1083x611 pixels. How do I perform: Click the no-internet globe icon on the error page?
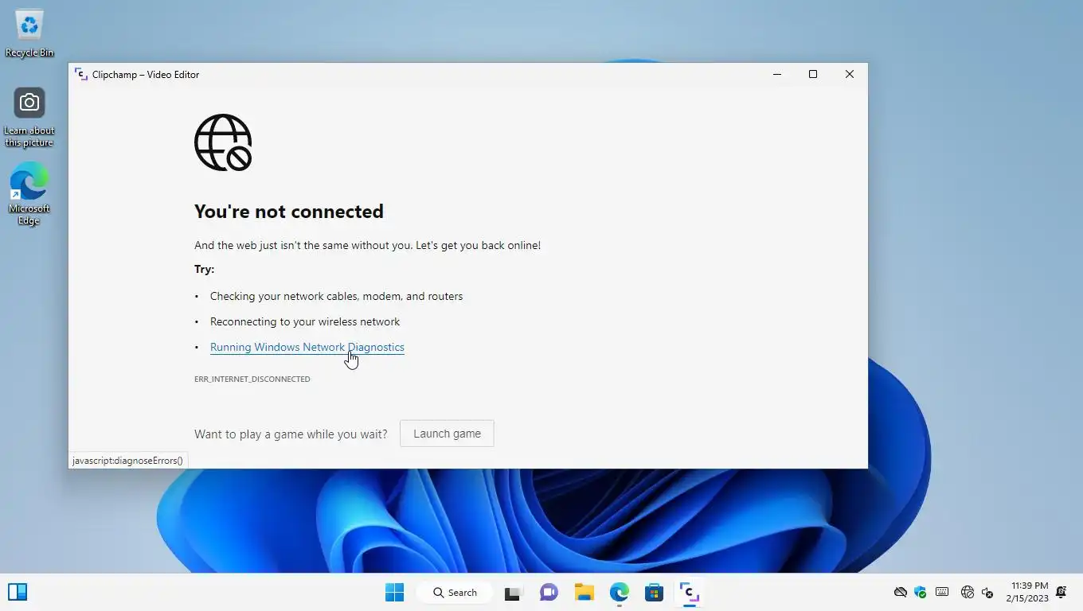(x=223, y=142)
